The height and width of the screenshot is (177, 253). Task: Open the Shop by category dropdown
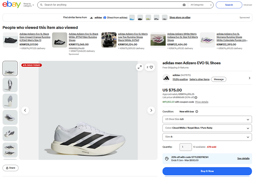[x=29, y=5]
